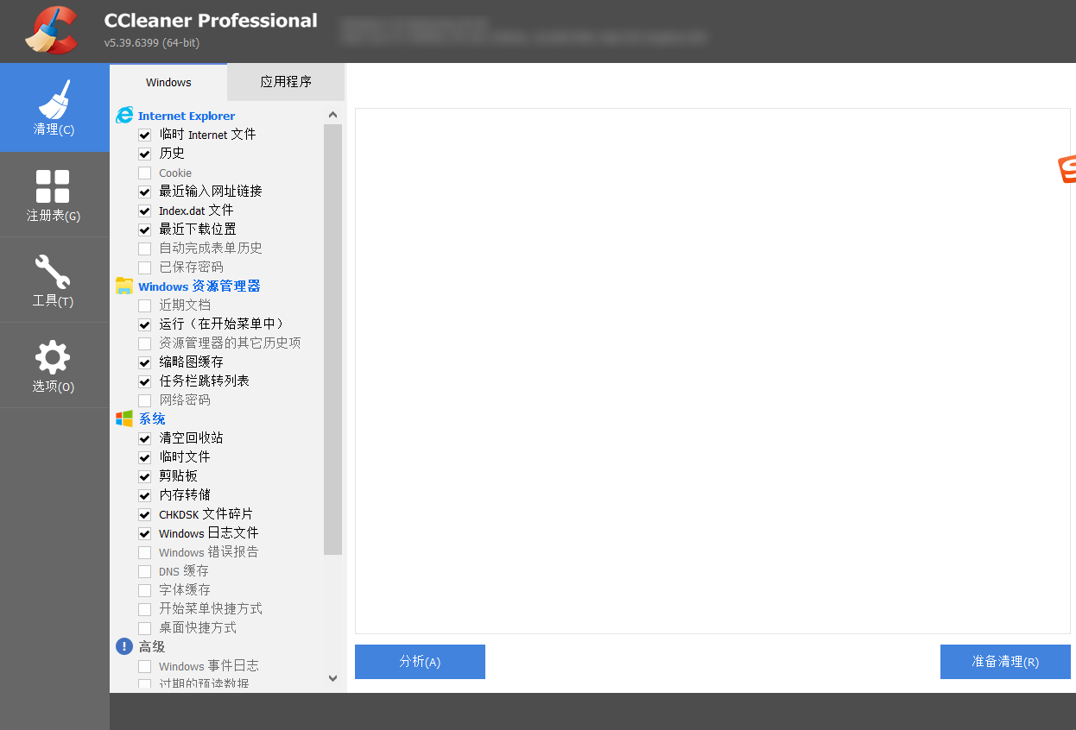Screen dimensions: 1076x730
Task: Enable 自动完成表单历史 checkbox
Action: coord(144,249)
